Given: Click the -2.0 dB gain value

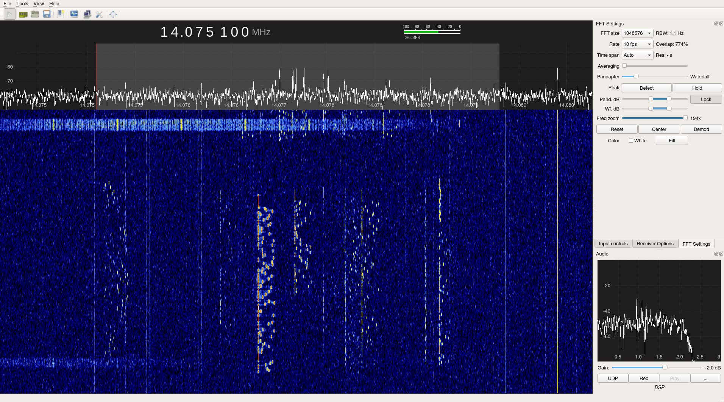Looking at the screenshot, I should coord(713,368).
